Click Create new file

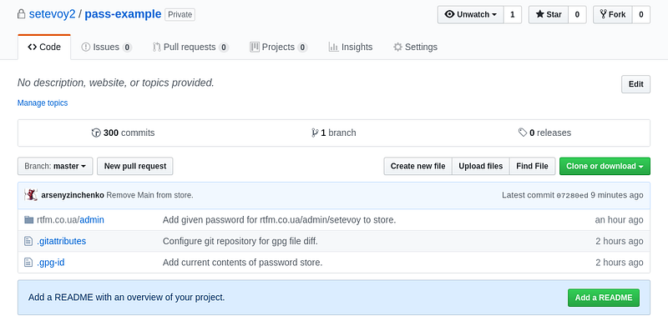pos(418,166)
